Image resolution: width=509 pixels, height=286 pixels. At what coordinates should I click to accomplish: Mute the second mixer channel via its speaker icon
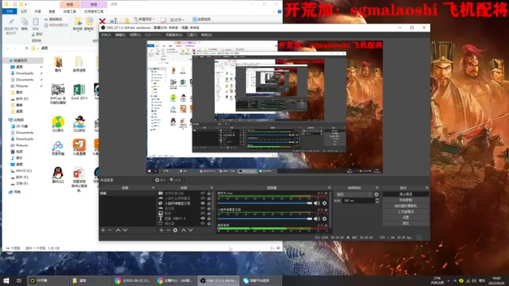[317, 219]
